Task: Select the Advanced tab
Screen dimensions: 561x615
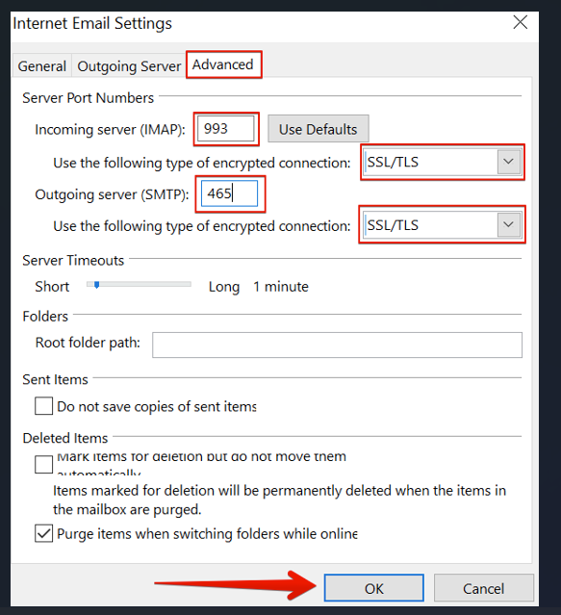Action: click(x=223, y=64)
